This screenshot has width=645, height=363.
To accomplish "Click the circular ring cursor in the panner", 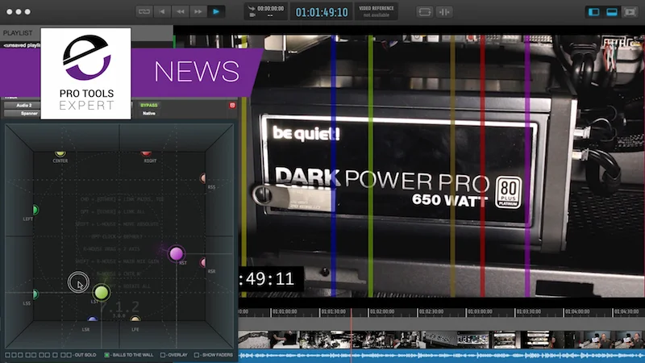I will [x=78, y=282].
